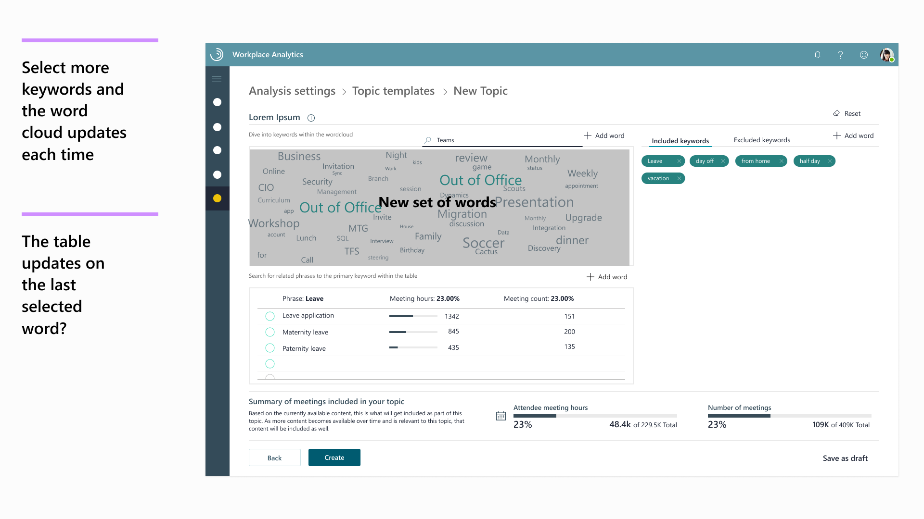Navigate to Topic templates breadcrumb
924x519 pixels.
point(393,91)
